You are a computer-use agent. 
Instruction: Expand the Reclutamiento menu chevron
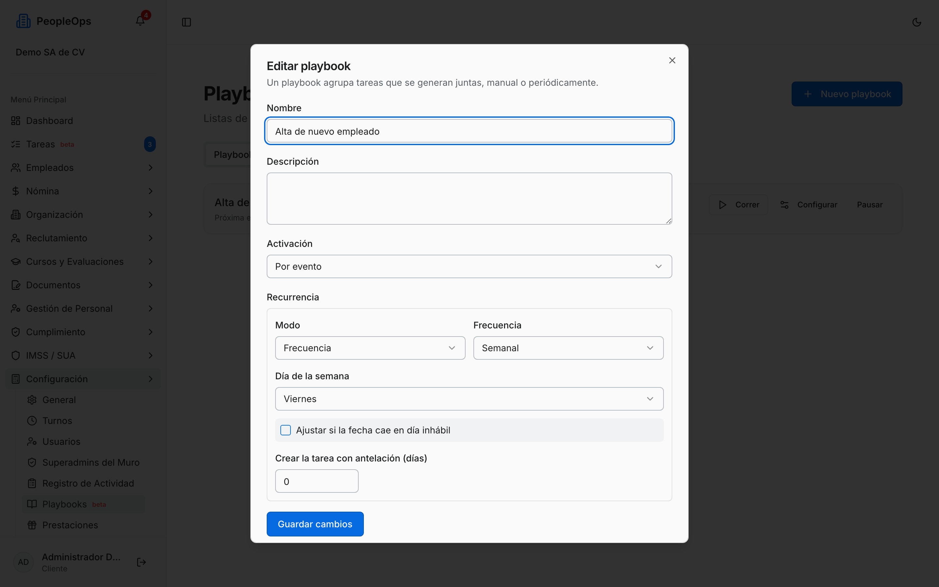coord(151,238)
